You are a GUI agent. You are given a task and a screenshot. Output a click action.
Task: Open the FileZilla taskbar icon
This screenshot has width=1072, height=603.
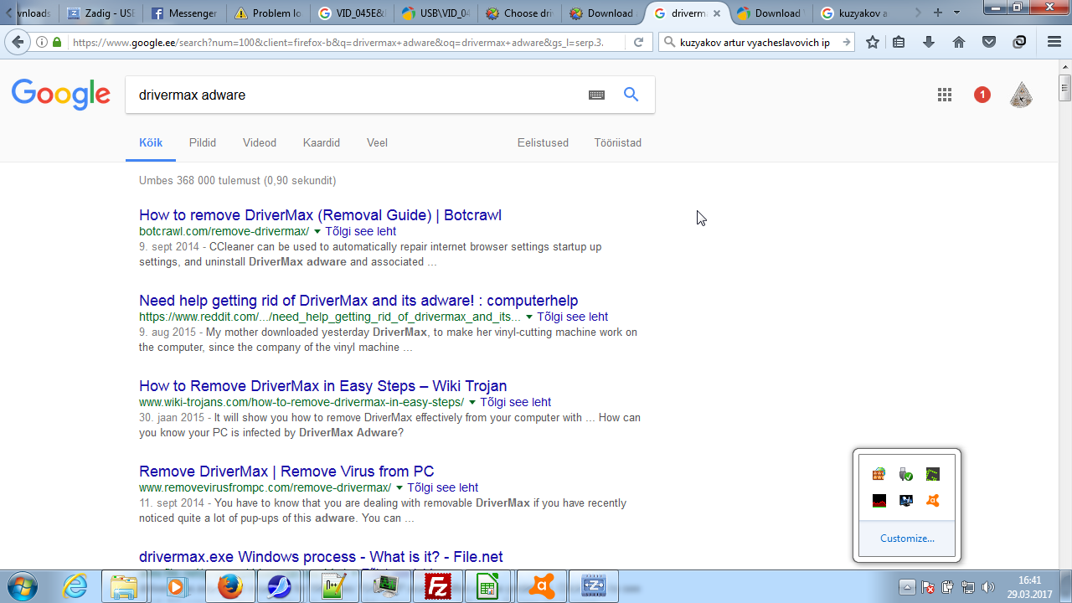pyautogui.click(x=438, y=587)
